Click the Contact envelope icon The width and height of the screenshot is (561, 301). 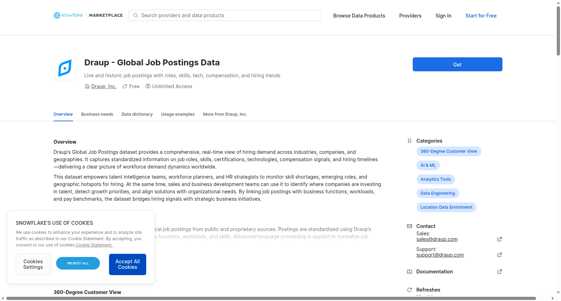coord(410,226)
